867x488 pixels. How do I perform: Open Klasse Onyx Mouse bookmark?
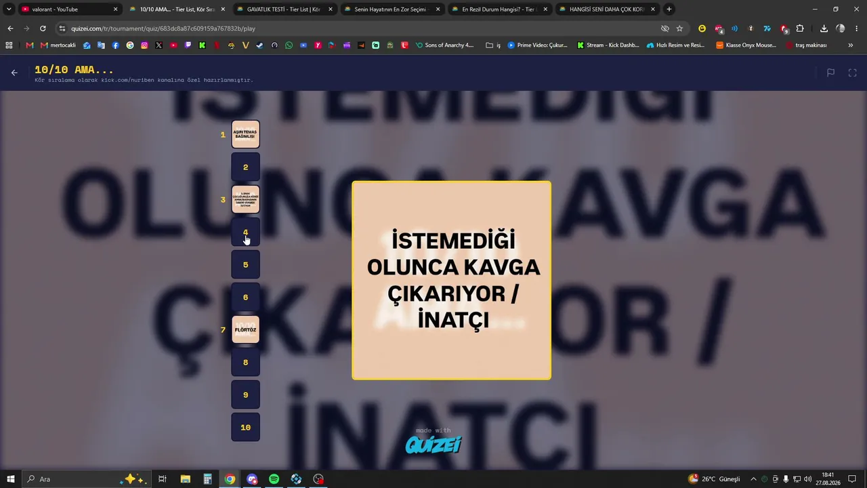click(x=746, y=45)
